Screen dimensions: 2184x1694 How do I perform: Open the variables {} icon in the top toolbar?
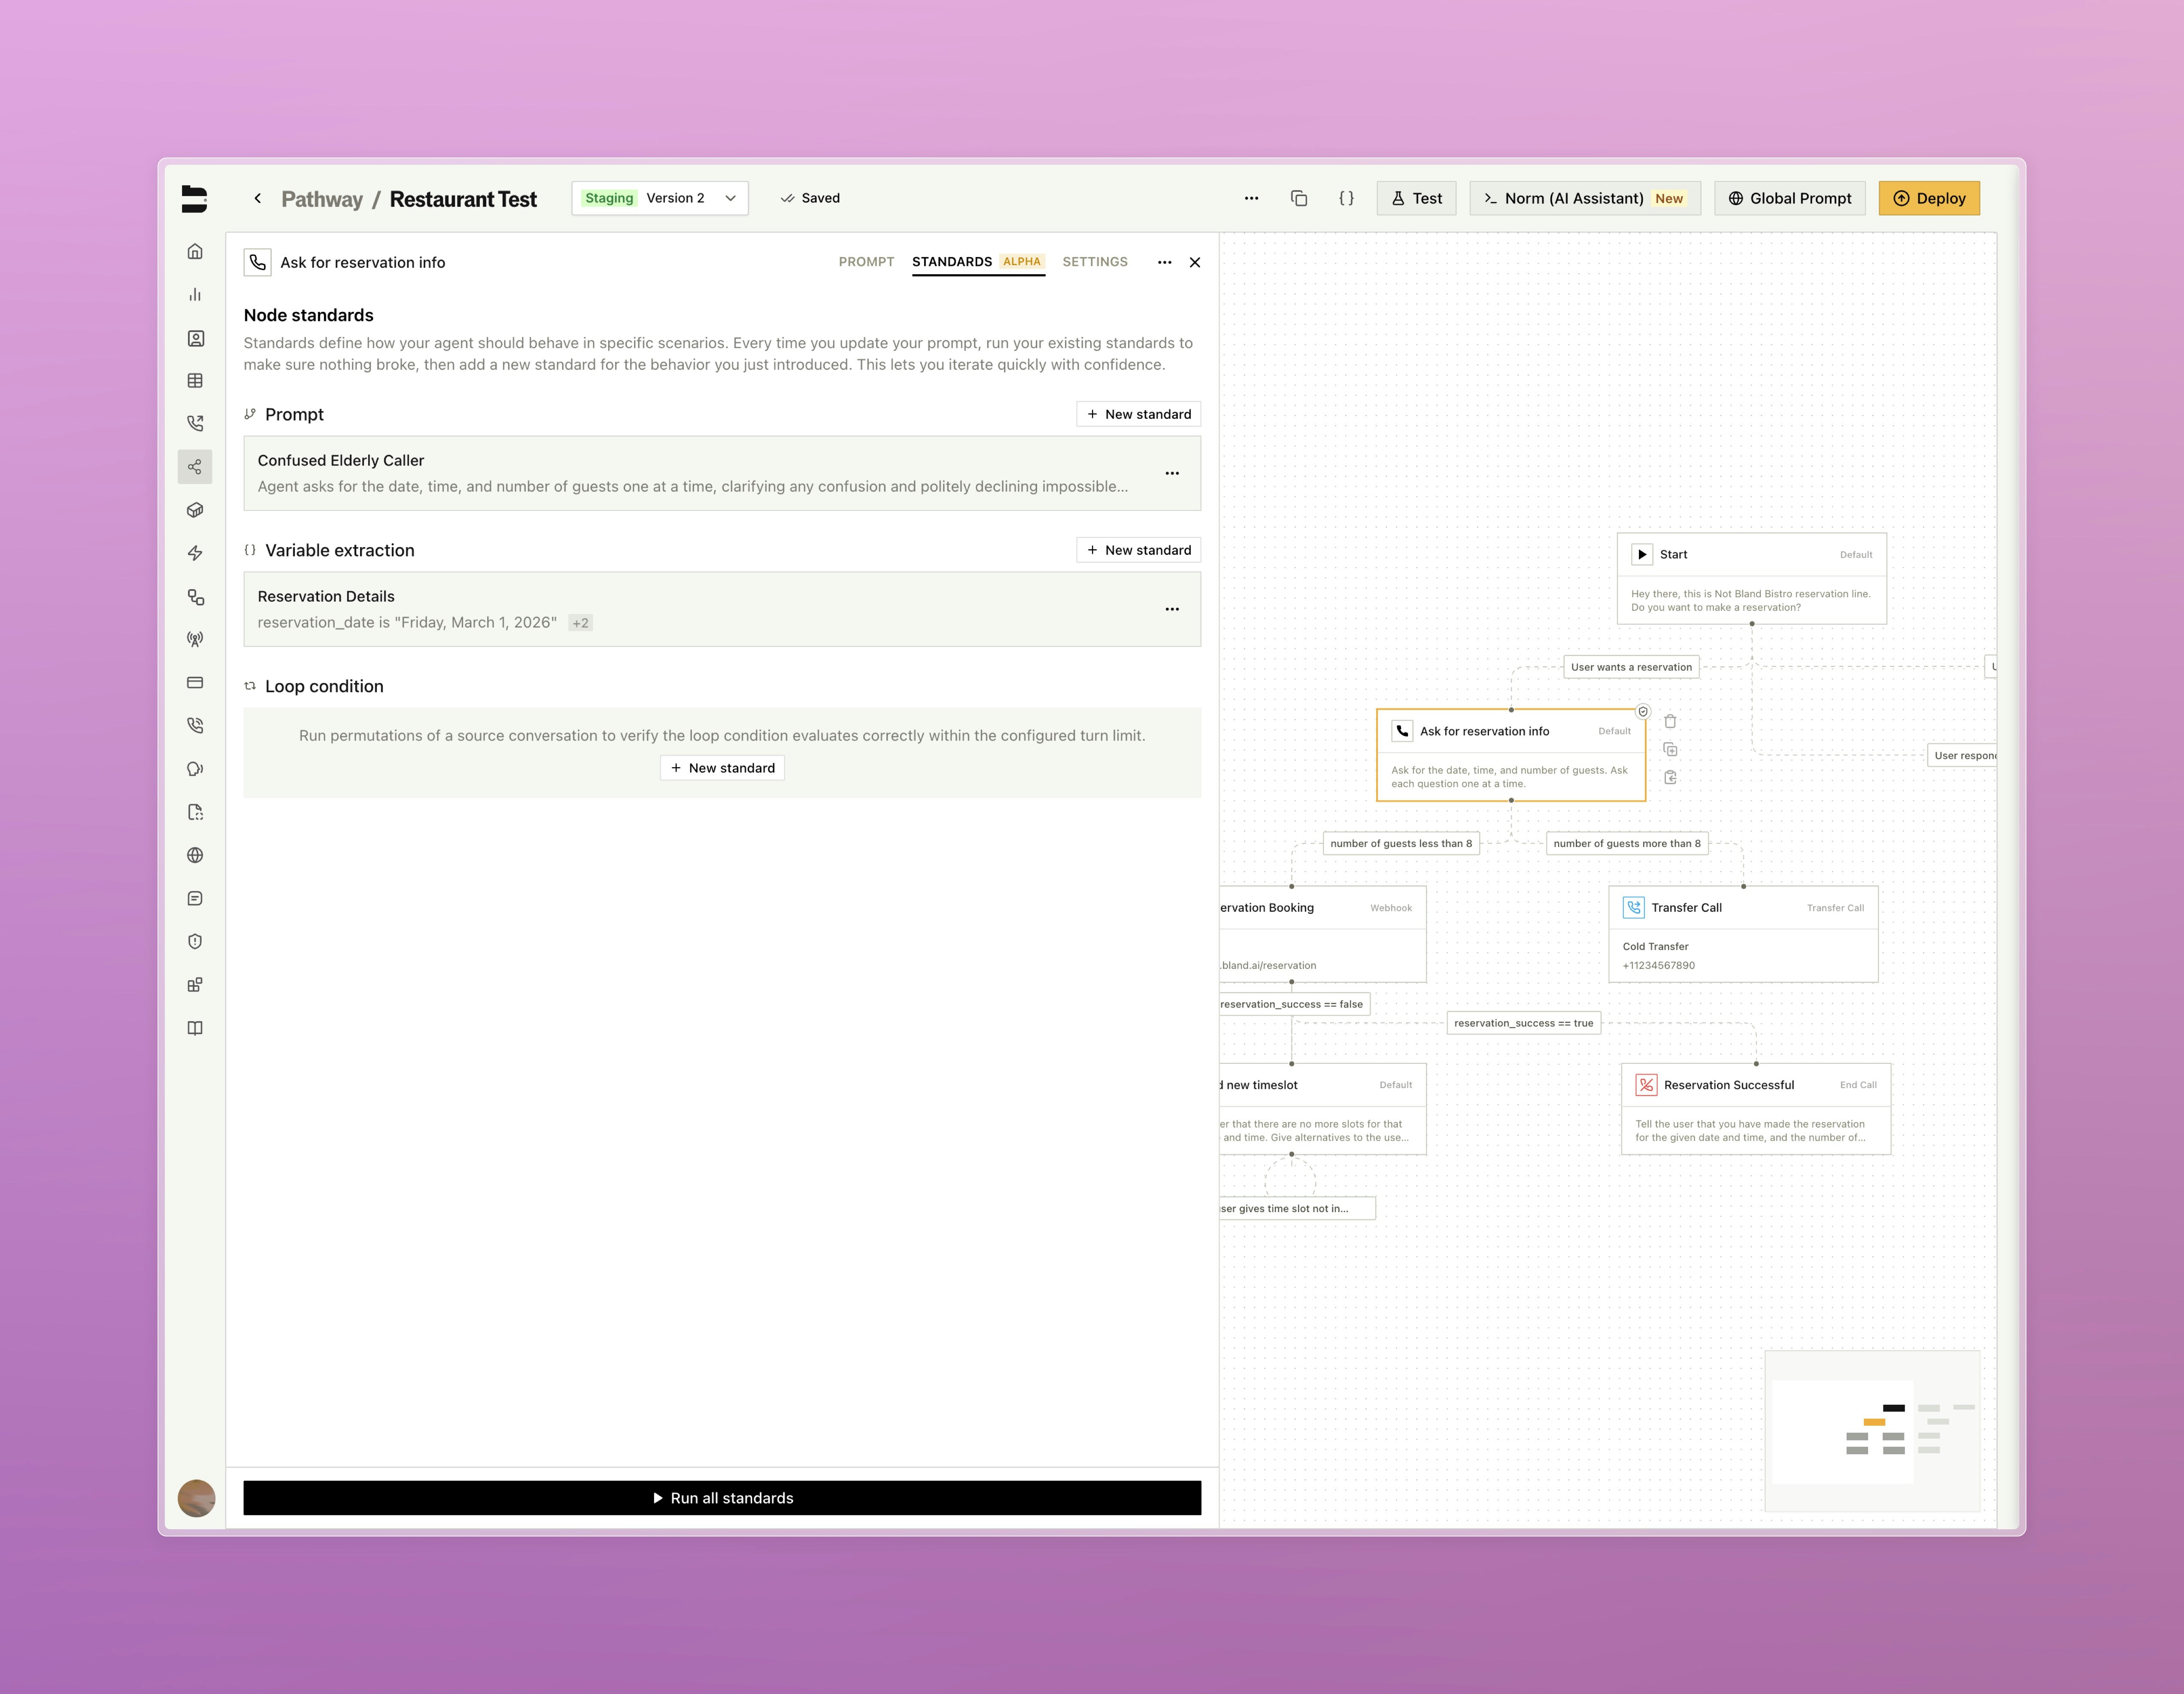(x=1347, y=198)
